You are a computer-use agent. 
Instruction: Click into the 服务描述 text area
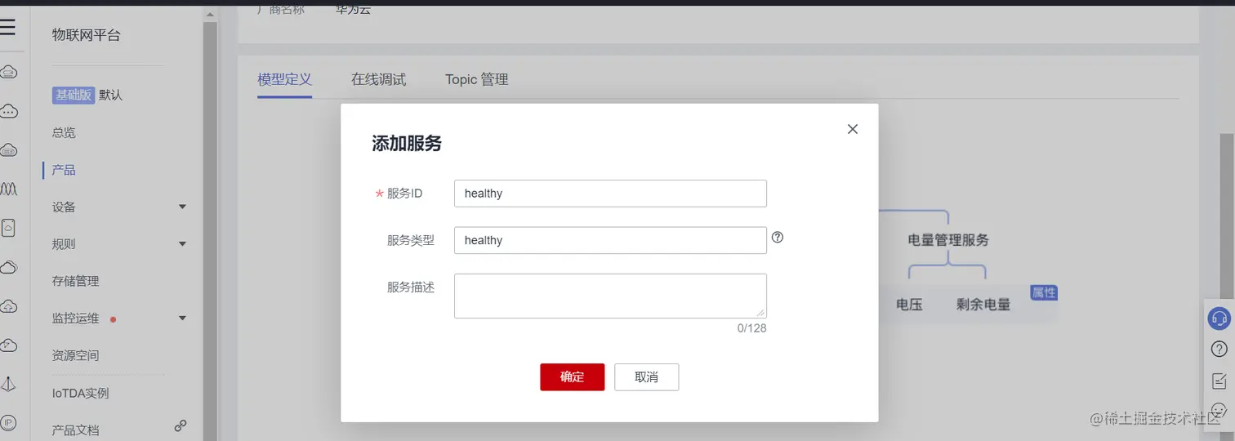(610, 296)
